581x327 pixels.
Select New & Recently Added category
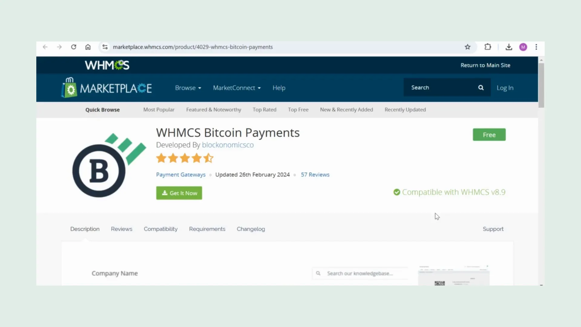(346, 110)
